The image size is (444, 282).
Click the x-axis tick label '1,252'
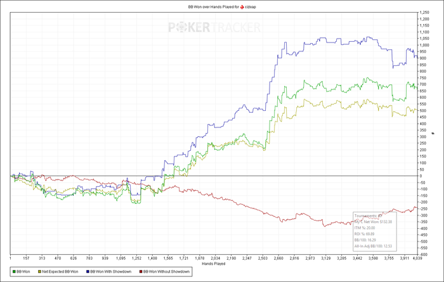click(136, 259)
